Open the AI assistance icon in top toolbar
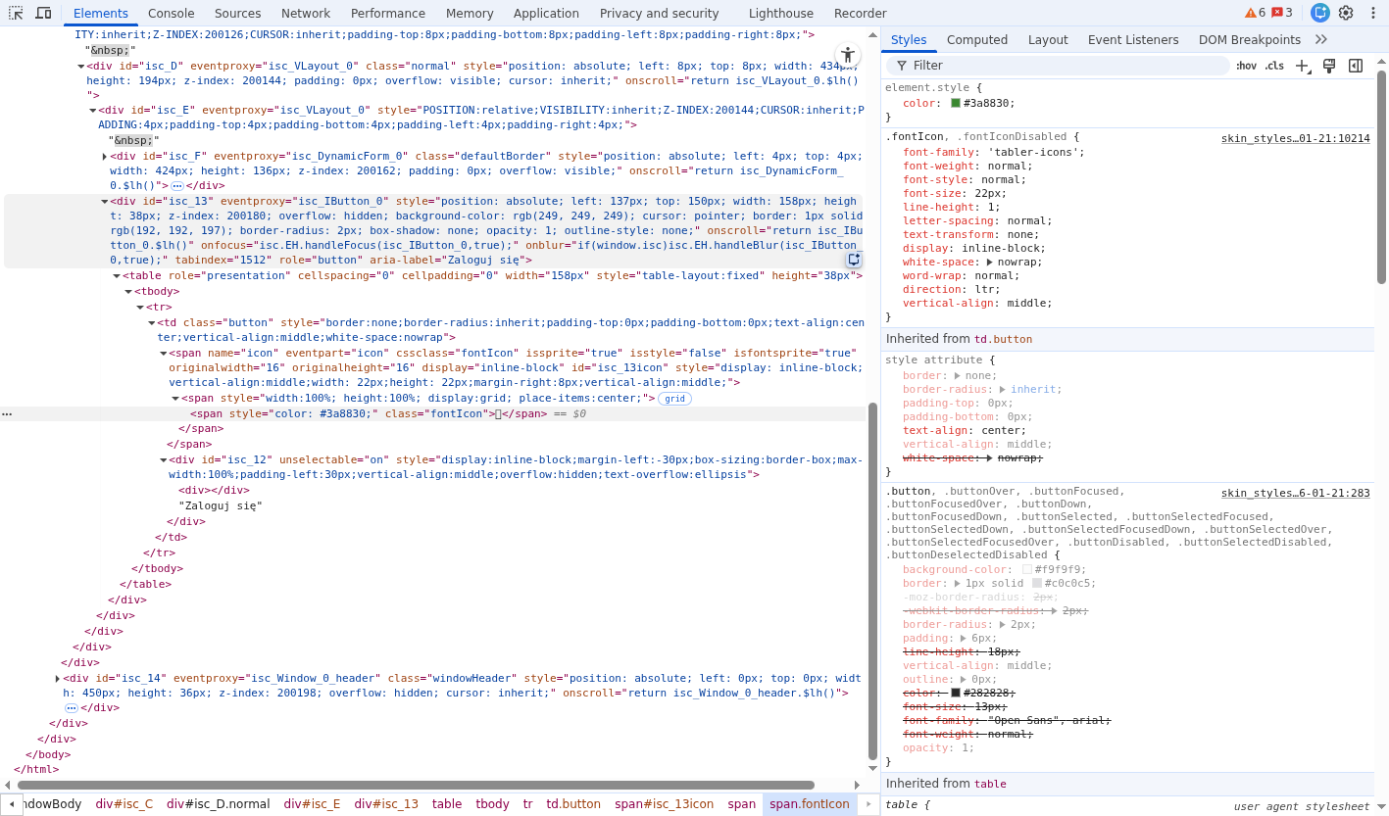 click(1319, 13)
